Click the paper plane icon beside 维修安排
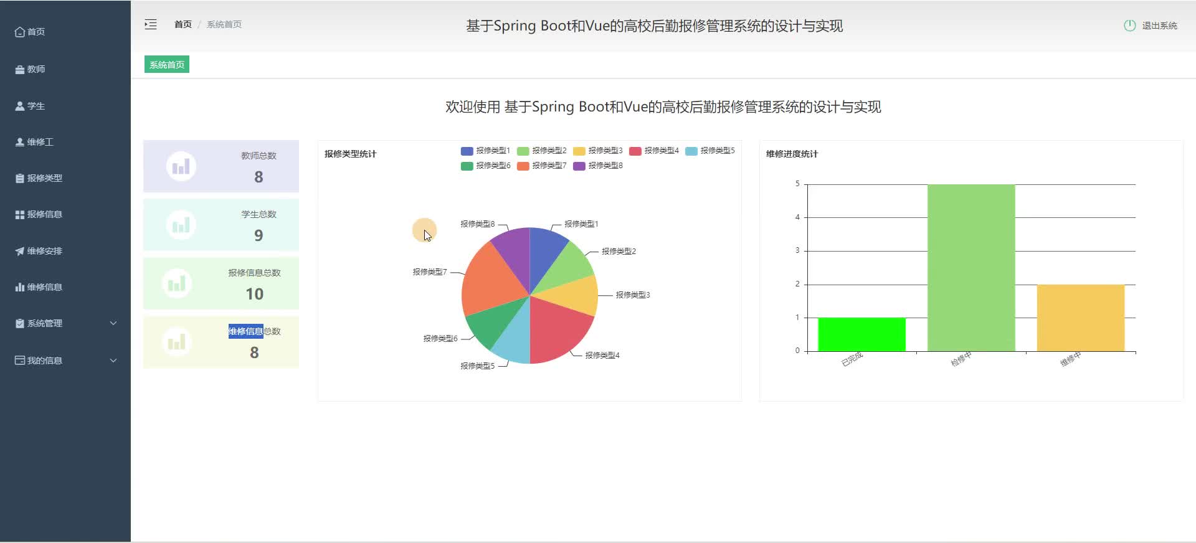Viewport: 1196px width, 543px height. [20, 251]
